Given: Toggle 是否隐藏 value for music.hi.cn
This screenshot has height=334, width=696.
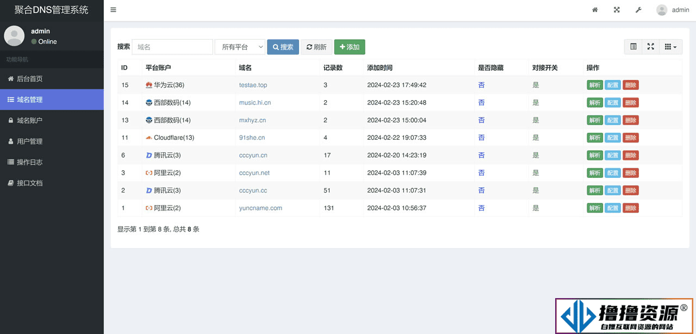Looking at the screenshot, I should (x=481, y=102).
